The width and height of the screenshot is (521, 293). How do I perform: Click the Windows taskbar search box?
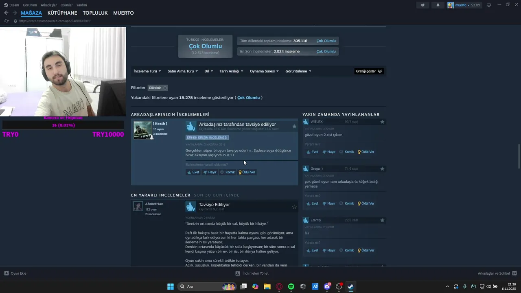coord(208,286)
